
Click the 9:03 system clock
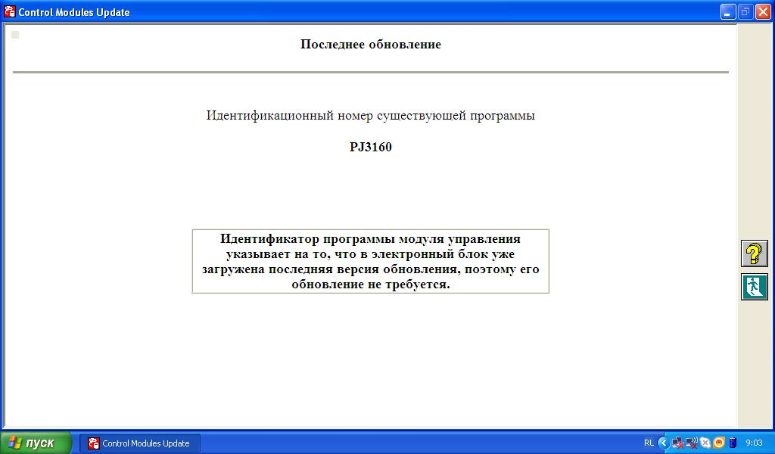point(754,443)
